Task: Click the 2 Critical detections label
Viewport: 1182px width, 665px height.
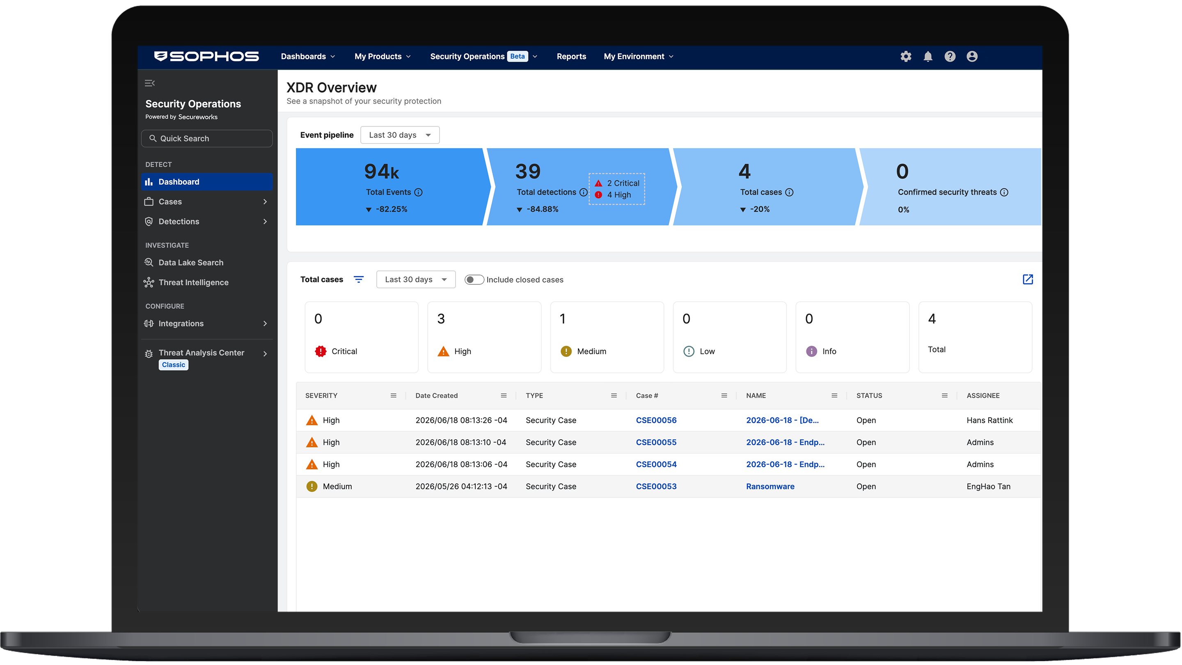Action: [623, 183]
